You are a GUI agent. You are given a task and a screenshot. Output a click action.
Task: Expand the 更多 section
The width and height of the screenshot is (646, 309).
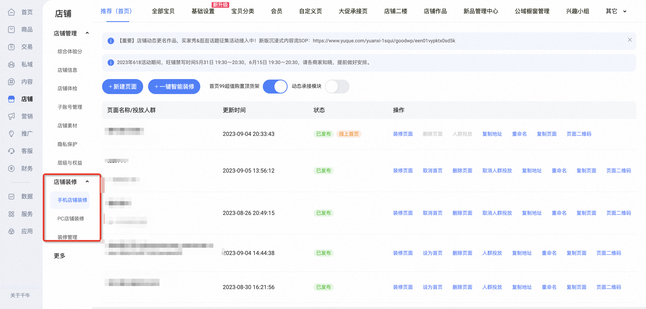click(x=59, y=256)
